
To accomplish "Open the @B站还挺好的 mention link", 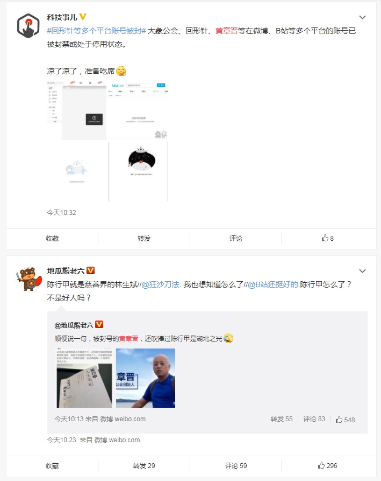I will pos(272,284).
